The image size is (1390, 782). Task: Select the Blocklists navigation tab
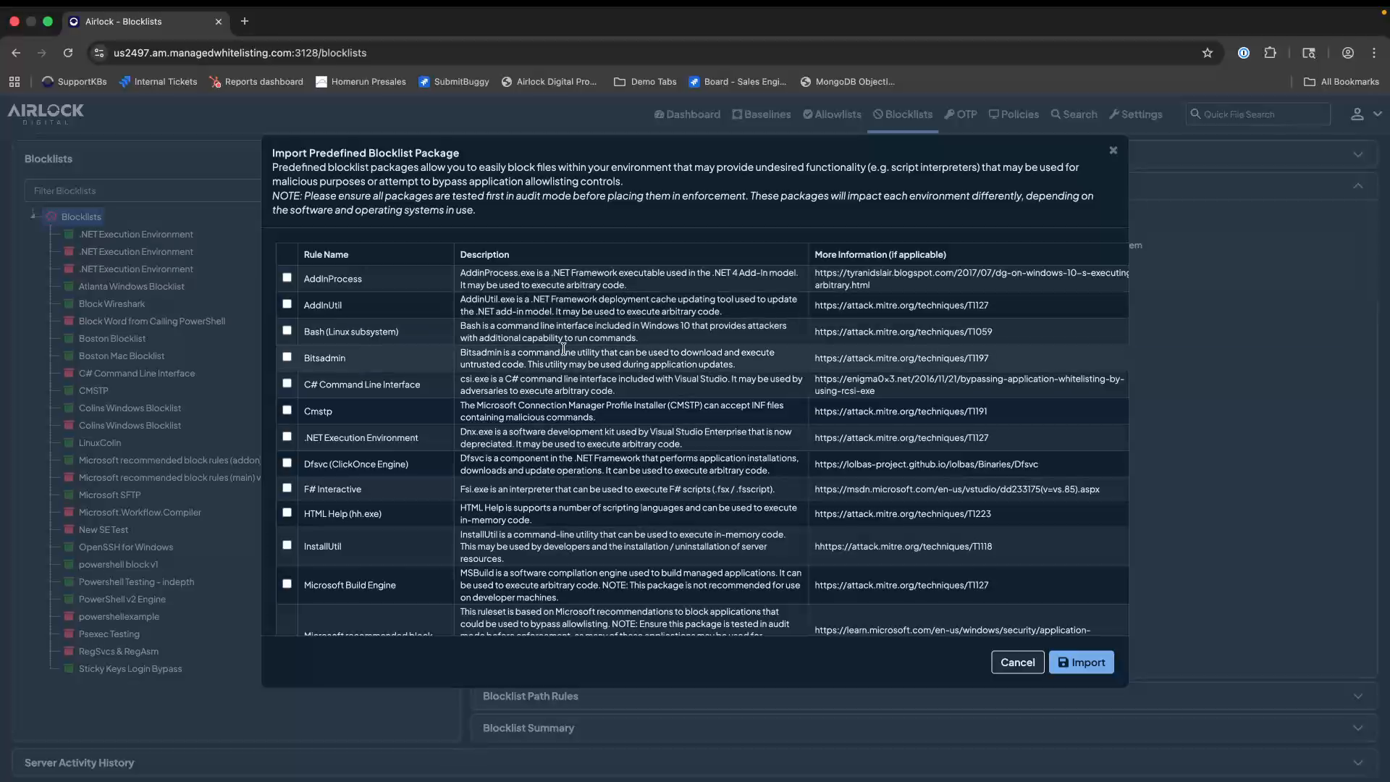[902, 114]
